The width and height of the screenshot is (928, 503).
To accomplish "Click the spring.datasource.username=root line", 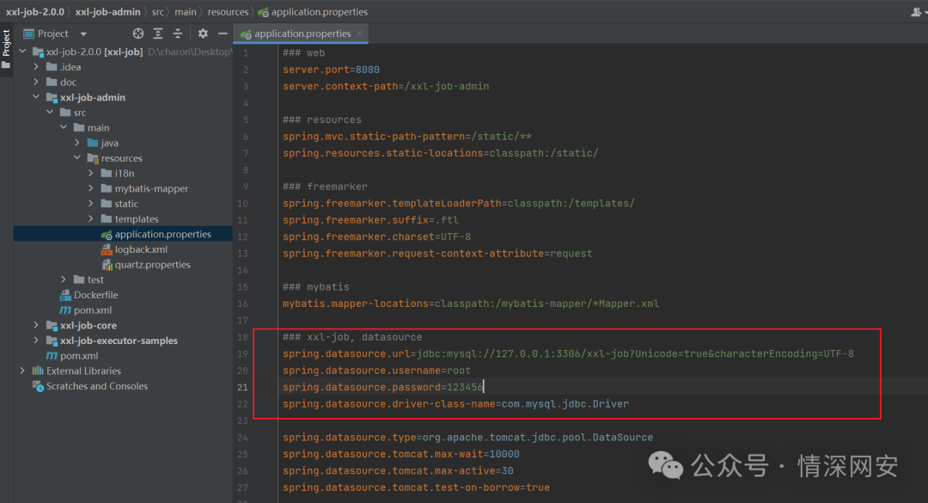I will click(376, 371).
